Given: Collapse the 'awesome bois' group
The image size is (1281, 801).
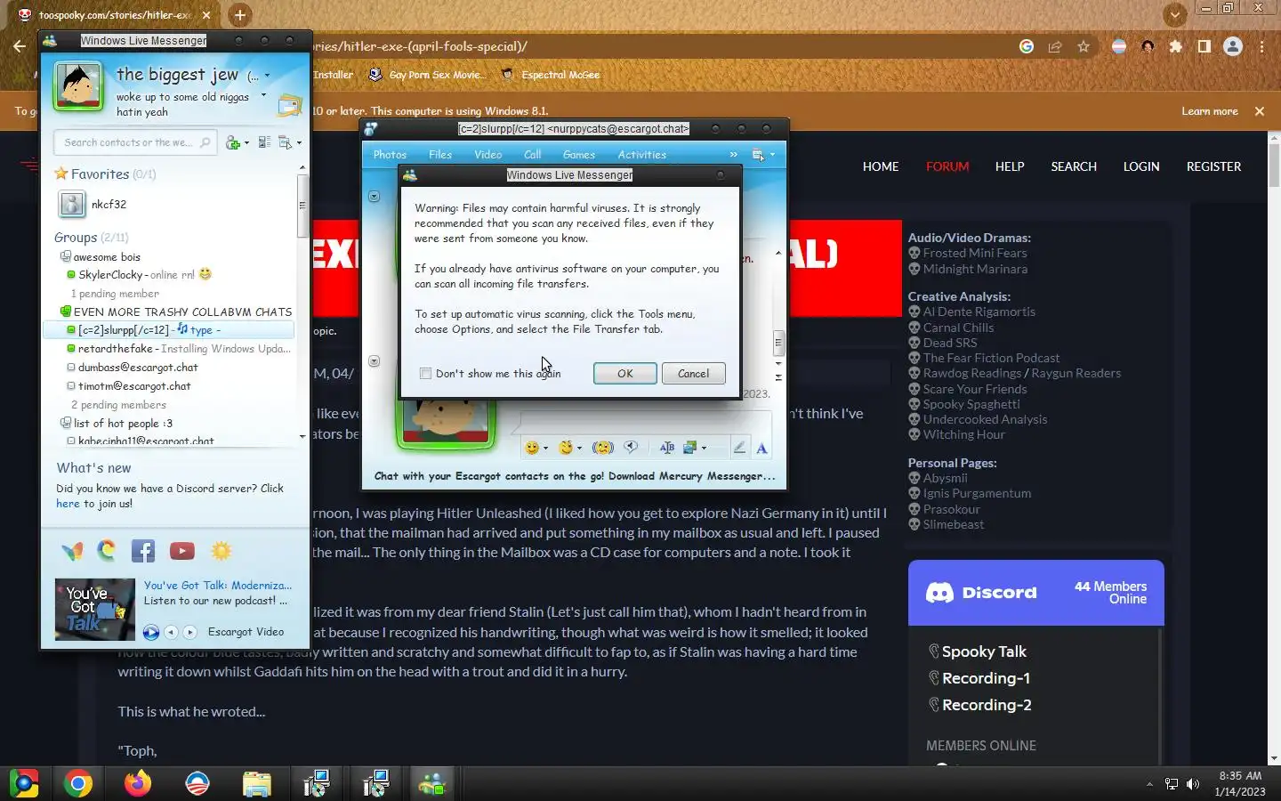Looking at the screenshot, I should 65,256.
